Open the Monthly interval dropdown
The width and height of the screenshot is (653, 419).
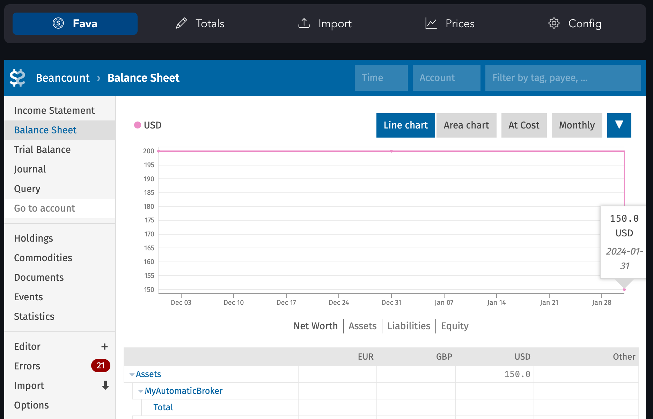click(x=577, y=125)
